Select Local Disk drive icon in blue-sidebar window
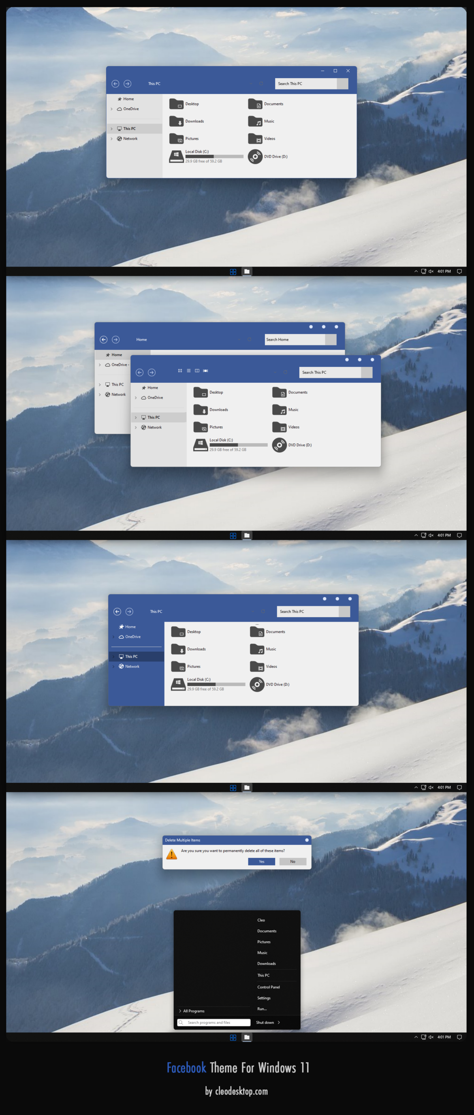Screen dimensions: 474x1115 178,684
